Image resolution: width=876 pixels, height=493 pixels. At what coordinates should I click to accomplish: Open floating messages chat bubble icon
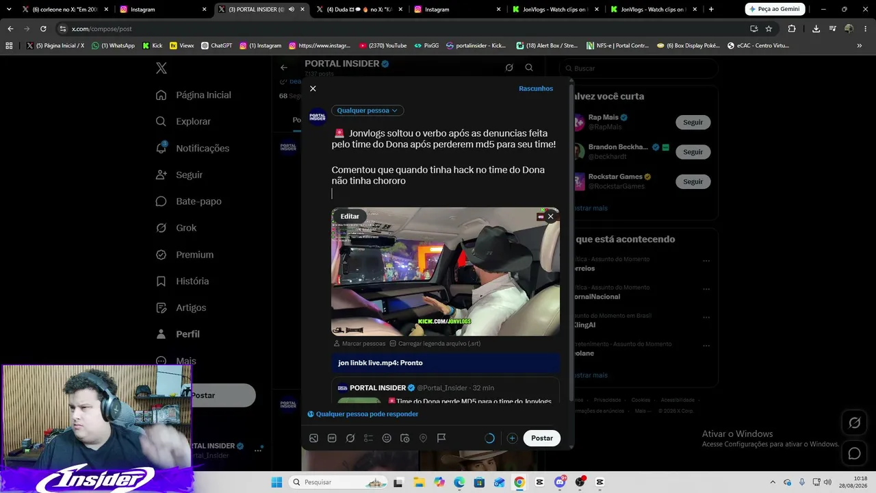coord(855,453)
